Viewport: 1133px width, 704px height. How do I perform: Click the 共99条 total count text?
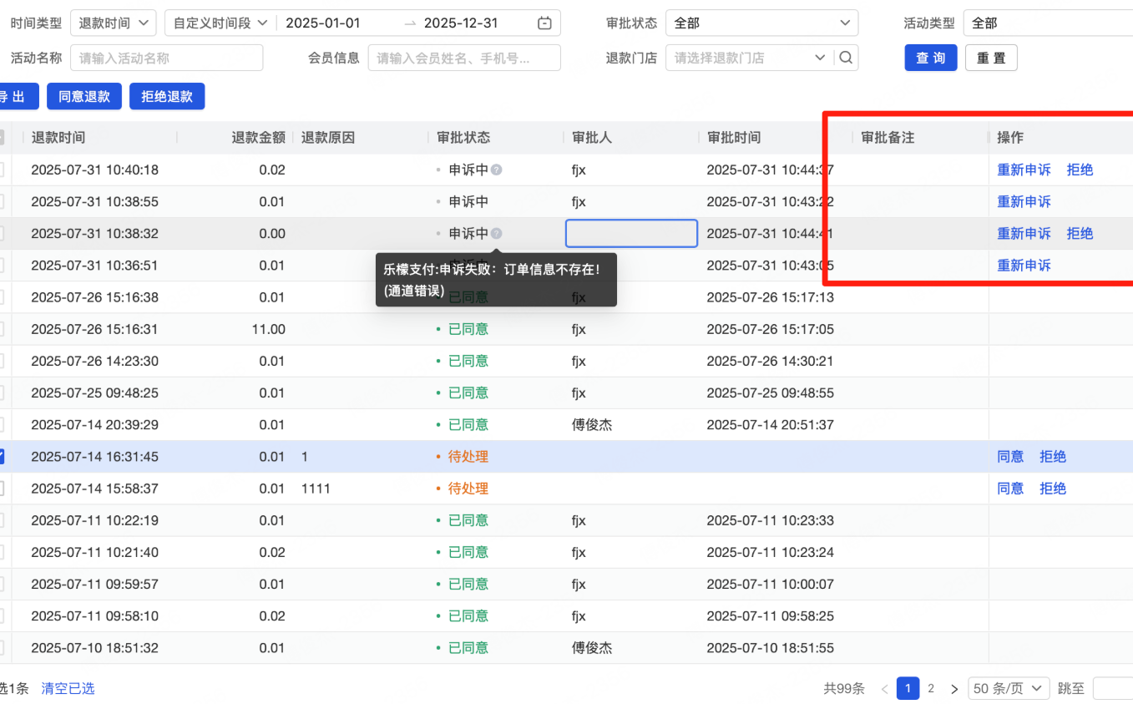[844, 689]
